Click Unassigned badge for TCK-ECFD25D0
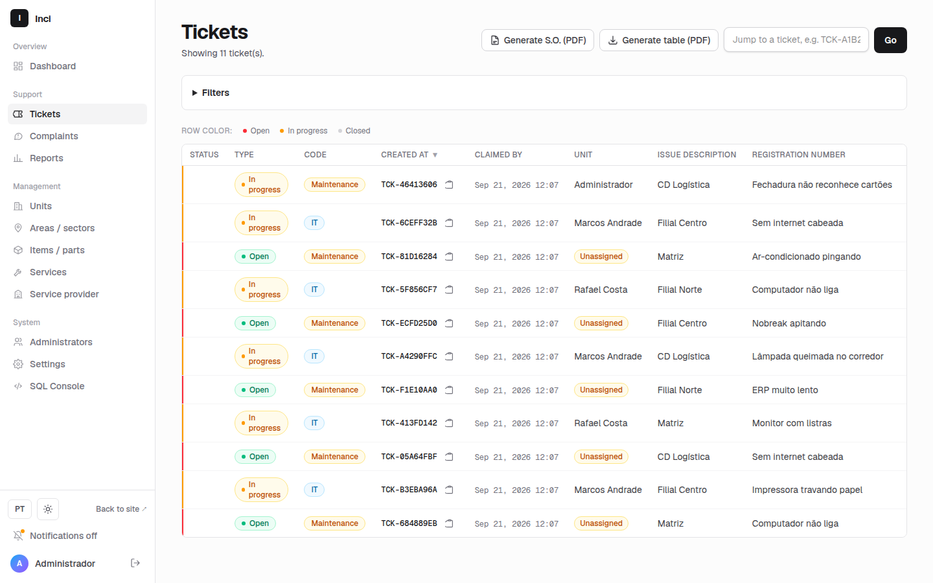The width and height of the screenshot is (933, 583). click(601, 323)
